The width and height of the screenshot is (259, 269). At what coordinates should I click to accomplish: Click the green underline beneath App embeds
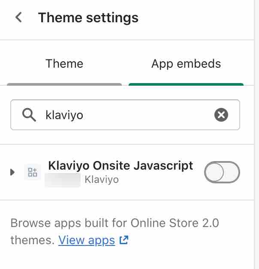point(186,84)
